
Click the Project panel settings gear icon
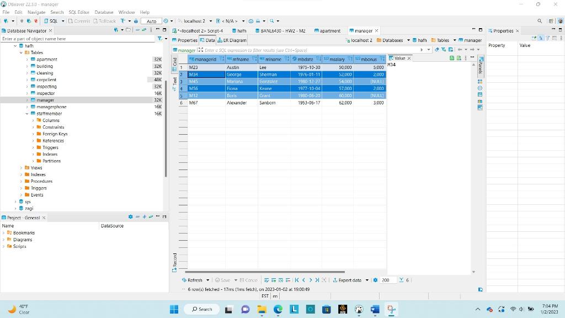(130, 216)
